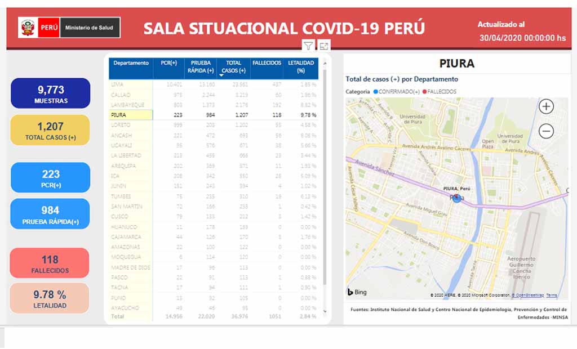
Task: Select the JUNIN row in the table
Action: point(214,186)
